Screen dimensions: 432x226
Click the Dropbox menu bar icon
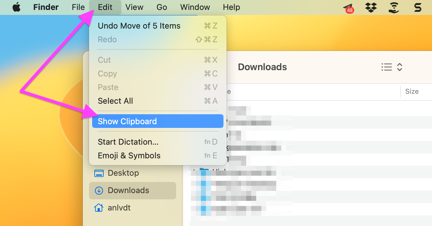point(371,7)
